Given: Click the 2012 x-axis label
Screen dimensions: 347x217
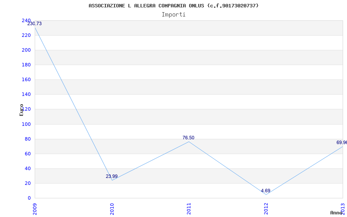Looking at the screenshot, I should [266, 209].
